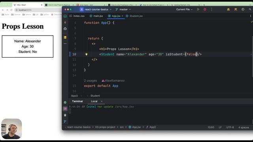
Task: Stop the running process with red button
Action: click(205, 9)
